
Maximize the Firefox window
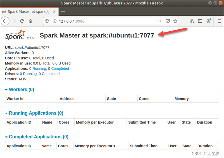click(x=215, y=3)
